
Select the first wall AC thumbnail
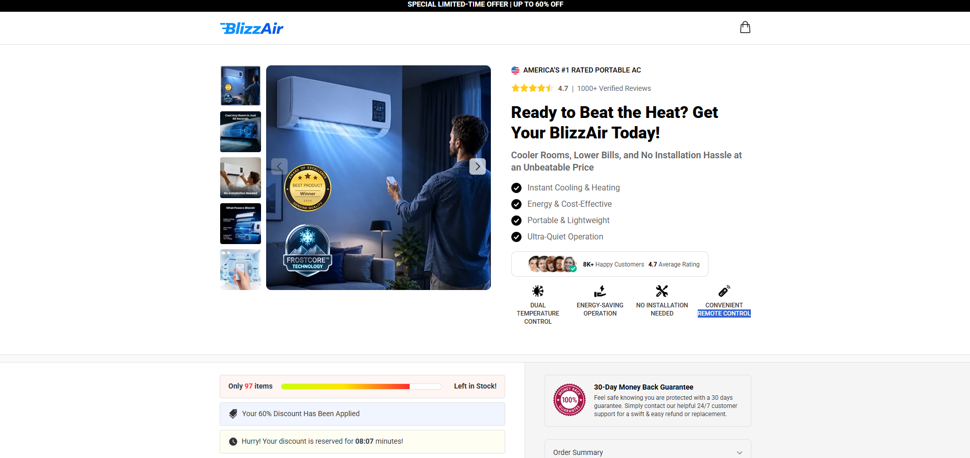point(241,86)
